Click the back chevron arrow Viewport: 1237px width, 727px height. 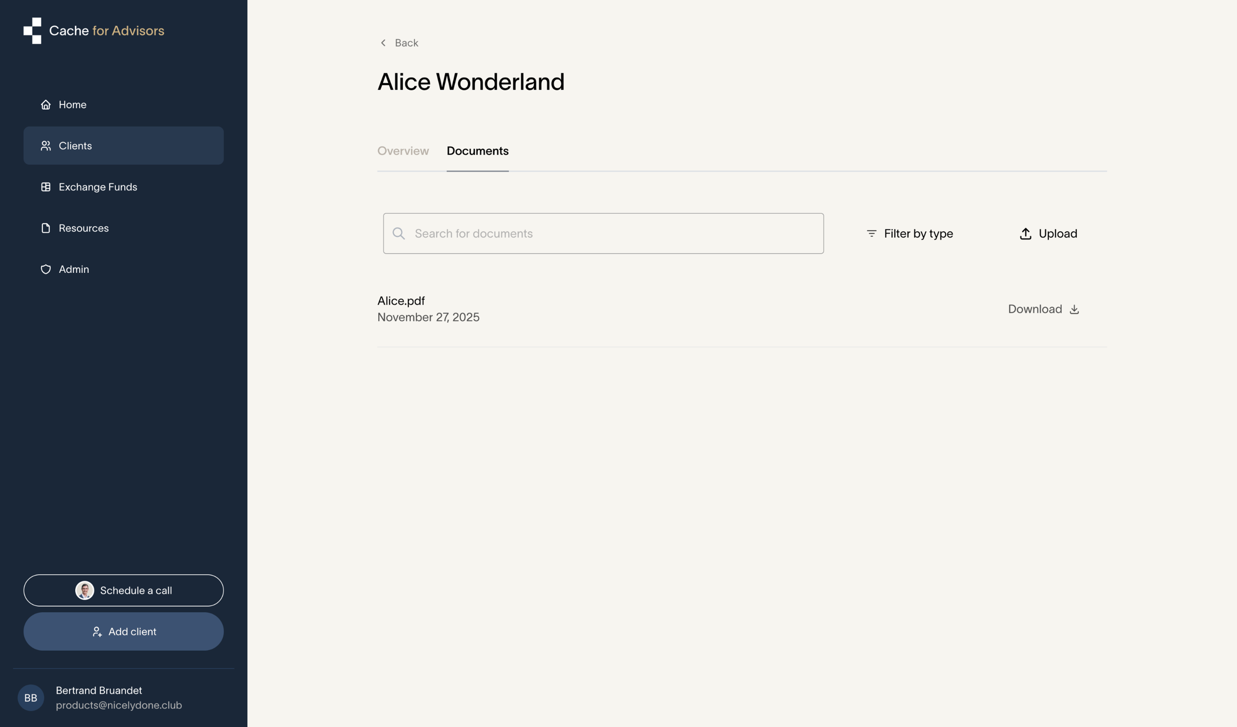point(383,43)
